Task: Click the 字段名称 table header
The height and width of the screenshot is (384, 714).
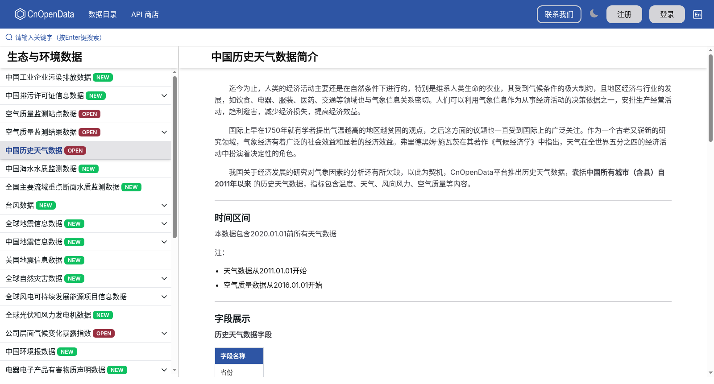Action: pos(239,356)
